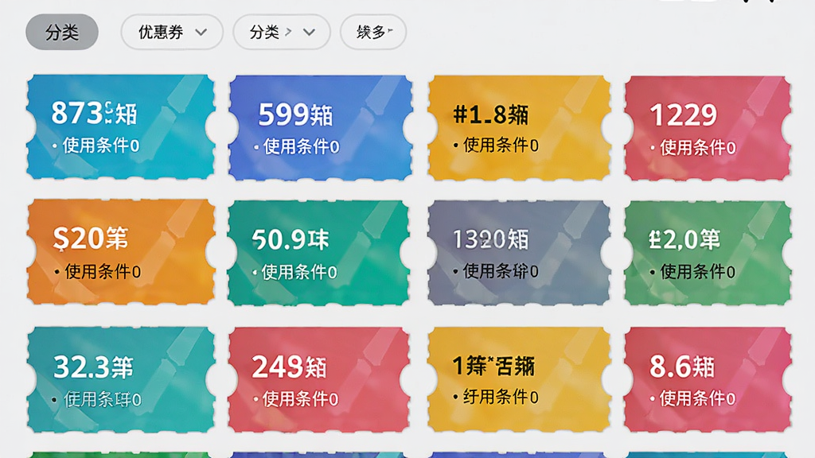815x458 pixels.
Task: View 使用条件0 on the 873 coupon
Action: coord(101,146)
